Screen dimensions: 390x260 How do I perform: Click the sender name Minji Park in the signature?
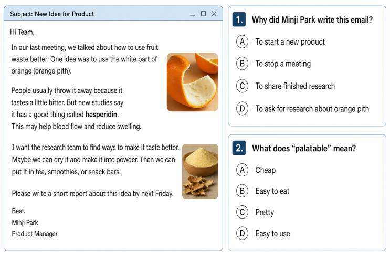click(25, 222)
